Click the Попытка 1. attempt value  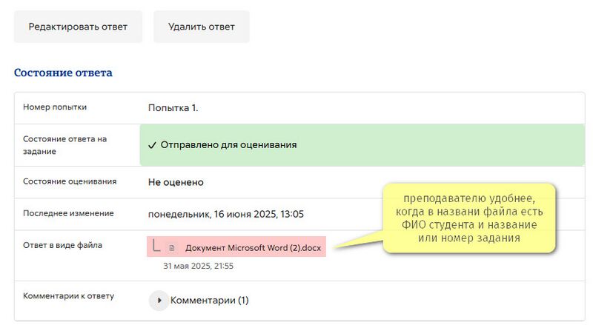click(x=173, y=108)
